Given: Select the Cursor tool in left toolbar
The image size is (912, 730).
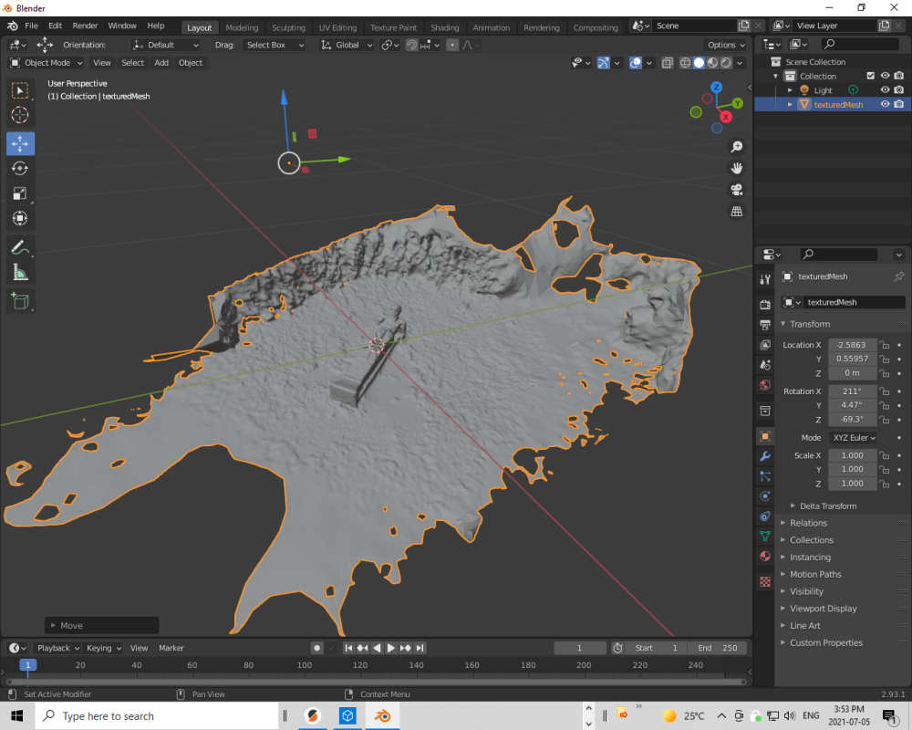Looking at the screenshot, I should (x=20, y=115).
